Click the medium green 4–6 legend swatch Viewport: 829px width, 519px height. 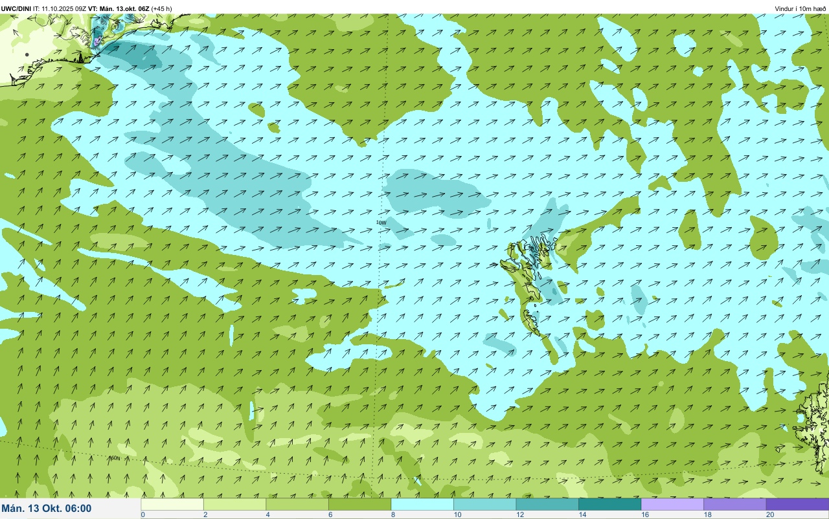297,504
